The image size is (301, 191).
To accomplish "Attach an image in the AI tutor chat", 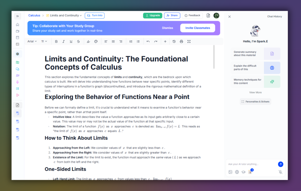I will click(x=230, y=172).
